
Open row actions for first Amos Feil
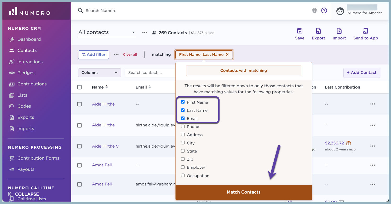click(372, 165)
